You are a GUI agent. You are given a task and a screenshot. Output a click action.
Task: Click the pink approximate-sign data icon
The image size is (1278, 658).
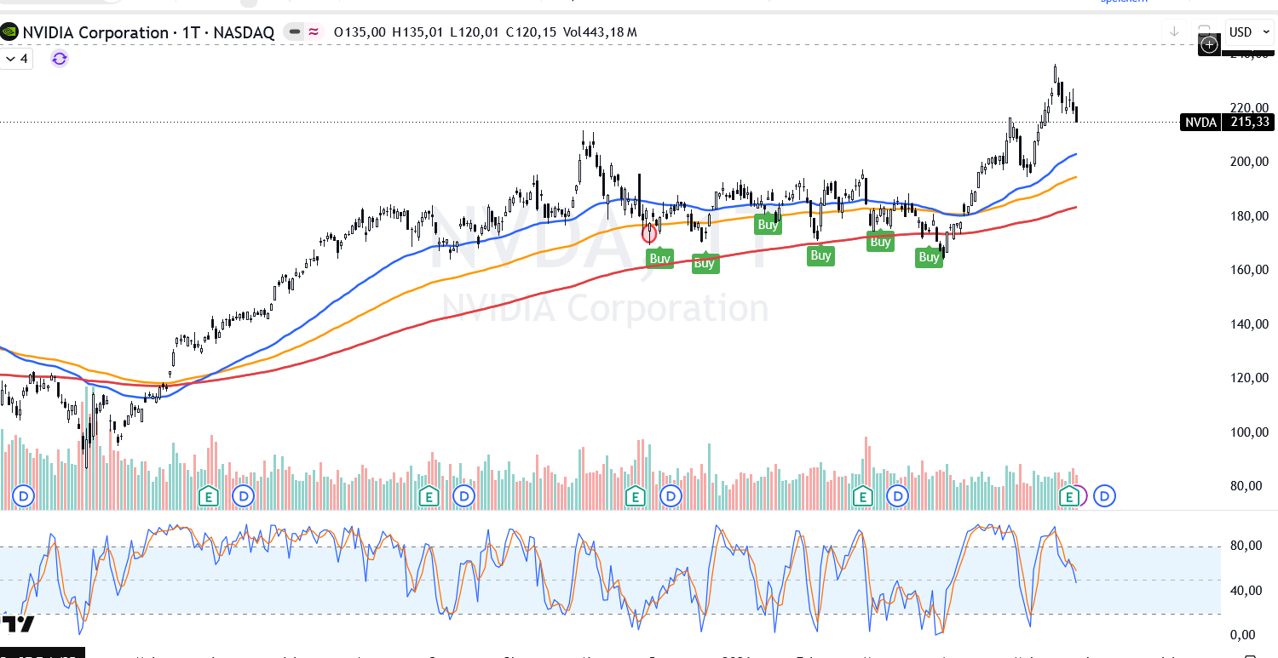pos(314,32)
